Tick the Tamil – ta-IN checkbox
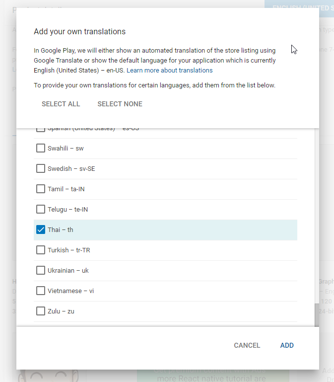The width and height of the screenshot is (334, 382). [41, 189]
